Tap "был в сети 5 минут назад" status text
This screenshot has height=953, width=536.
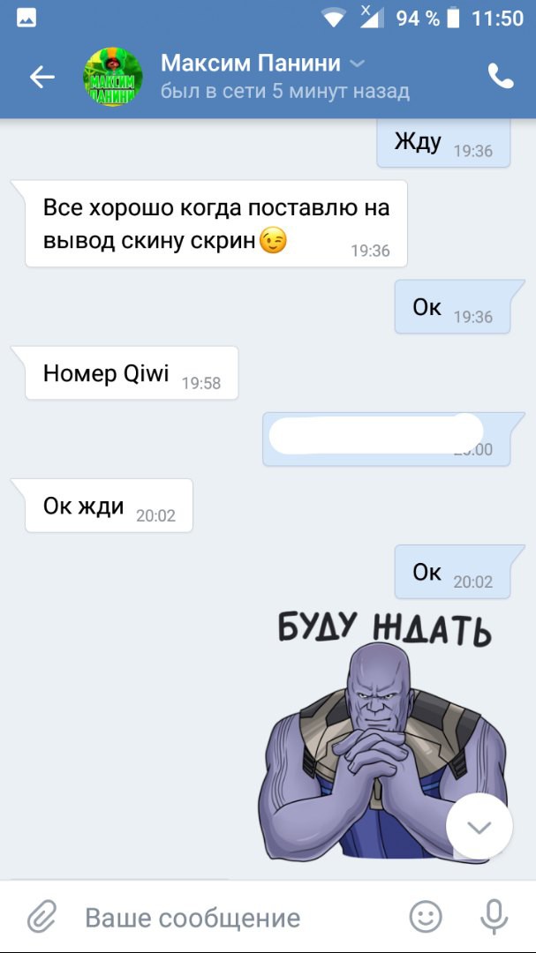pyautogui.click(x=284, y=92)
